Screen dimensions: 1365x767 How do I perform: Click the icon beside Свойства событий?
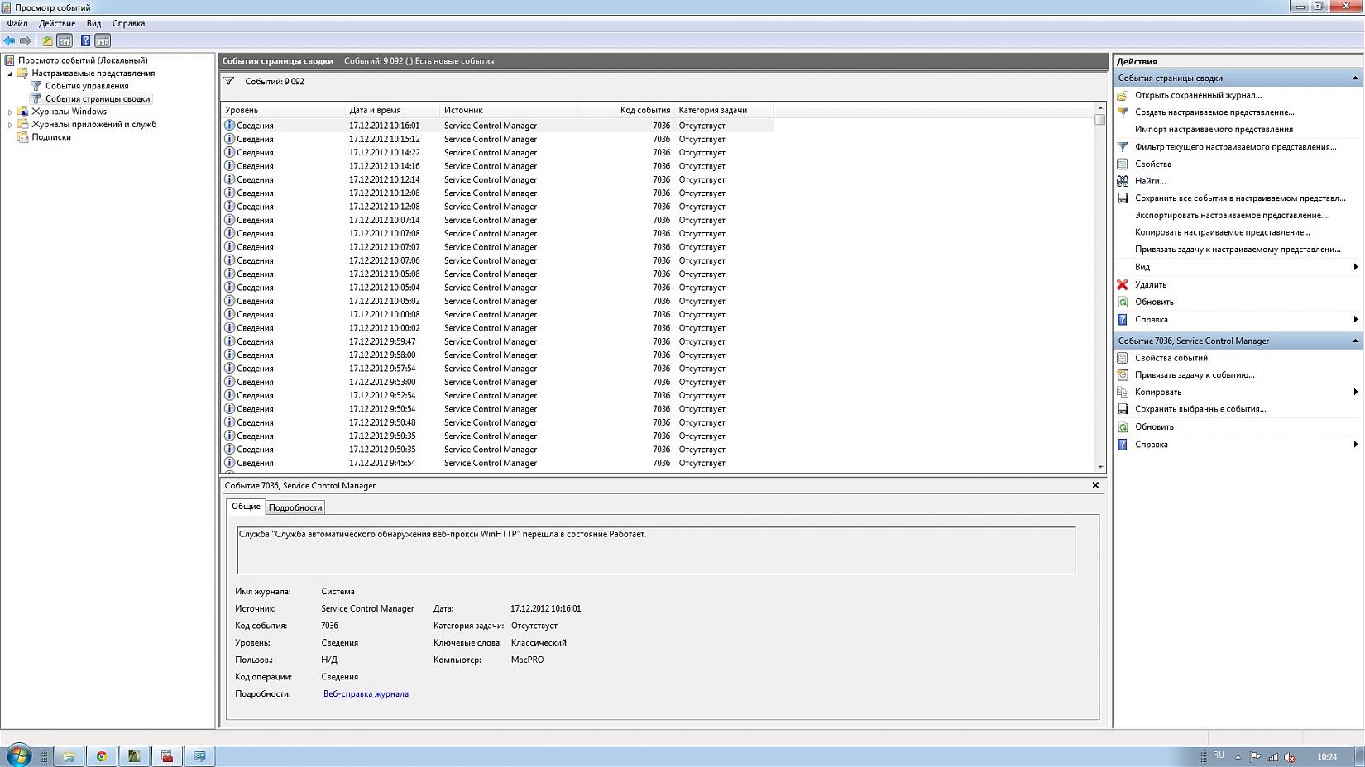[1123, 358]
